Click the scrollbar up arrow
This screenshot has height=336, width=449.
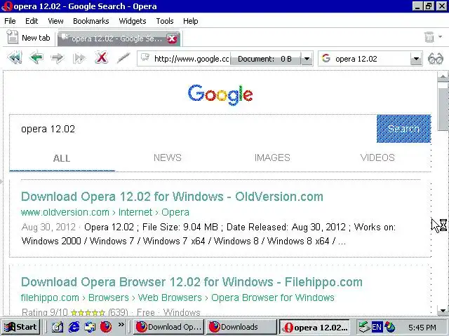(443, 76)
